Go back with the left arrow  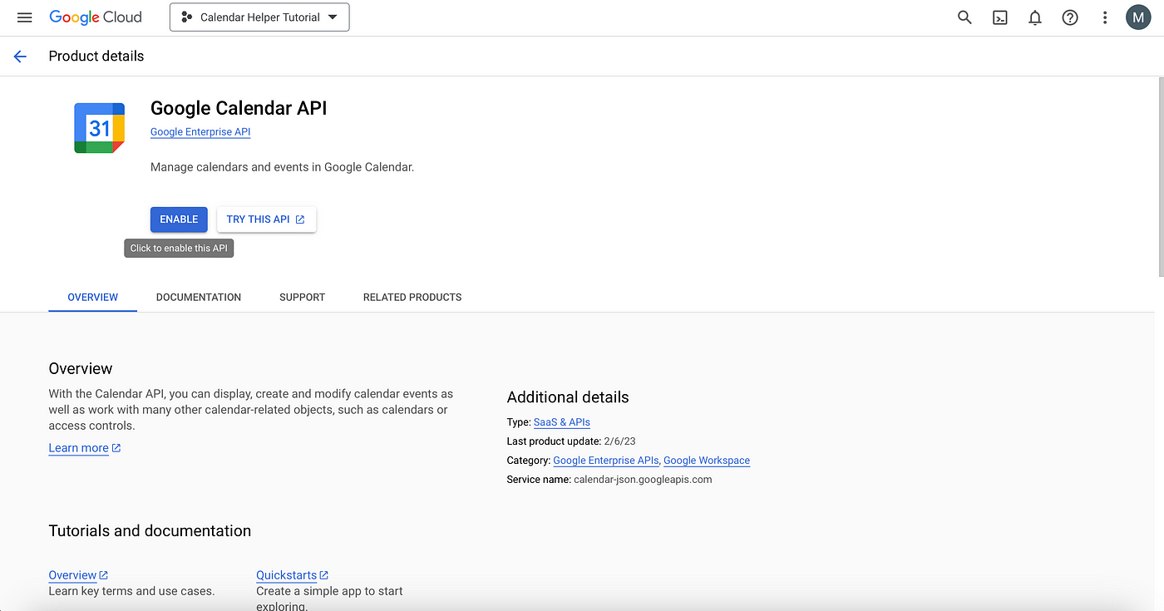20,57
